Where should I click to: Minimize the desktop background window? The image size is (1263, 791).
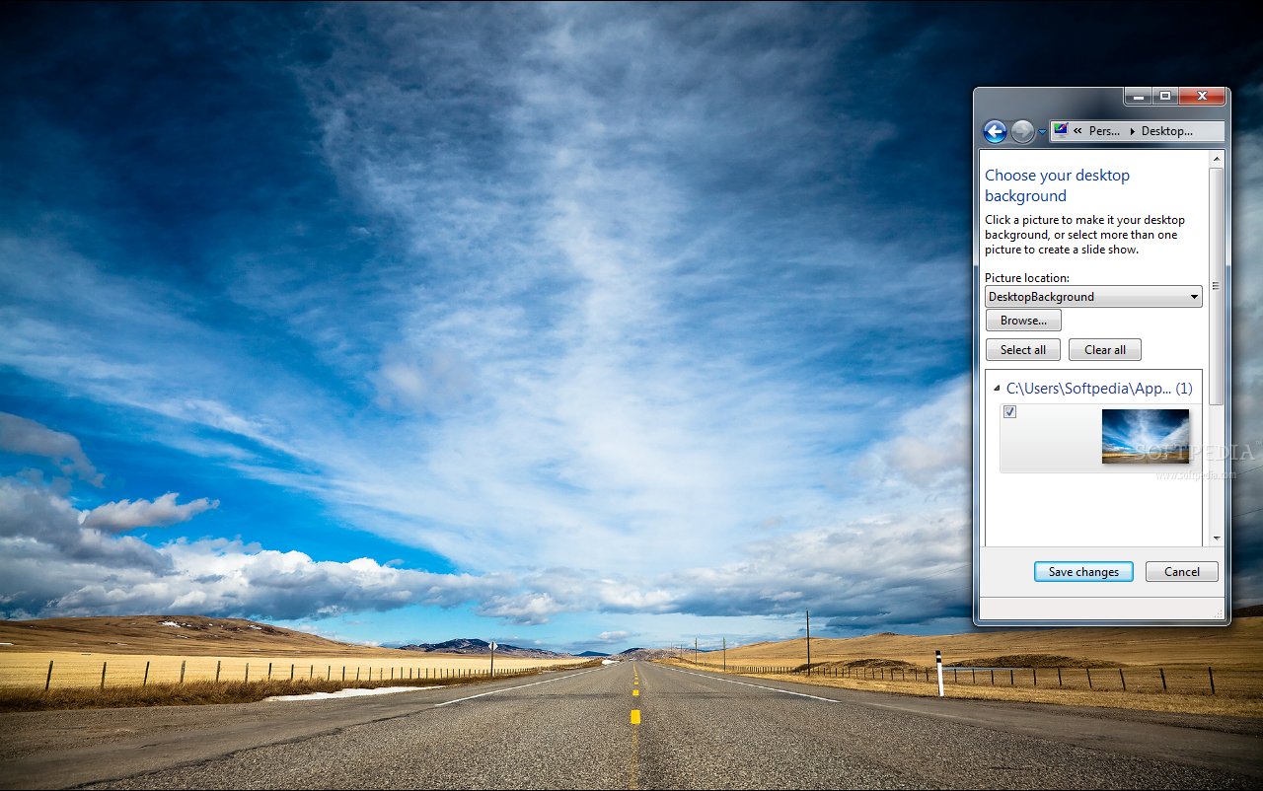click(1138, 96)
